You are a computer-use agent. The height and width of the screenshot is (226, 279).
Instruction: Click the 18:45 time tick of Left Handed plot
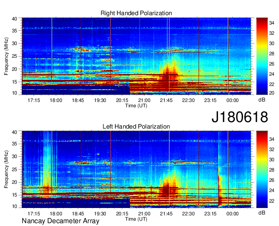point(78,214)
